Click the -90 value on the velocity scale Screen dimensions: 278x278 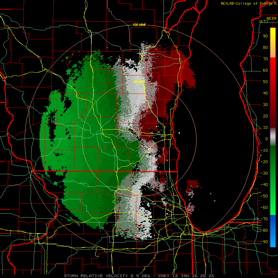264,242
